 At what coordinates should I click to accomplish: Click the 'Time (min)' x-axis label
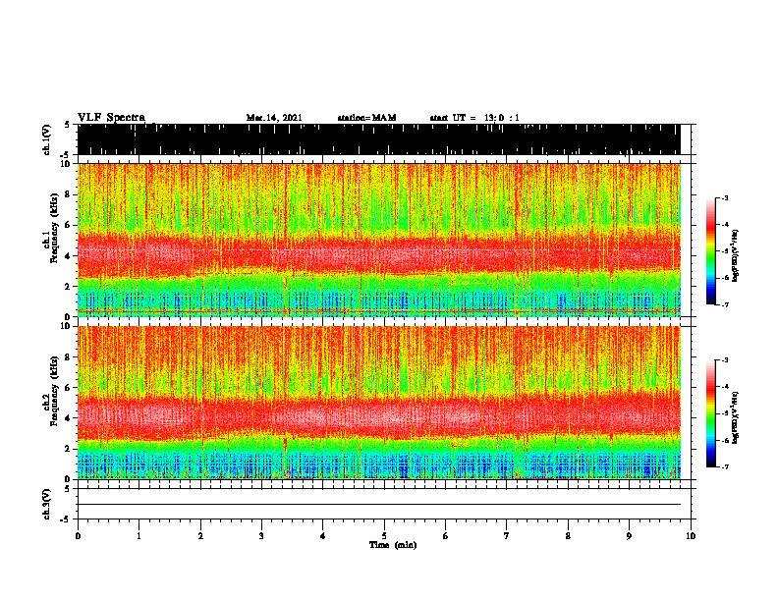pyautogui.click(x=393, y=545)
